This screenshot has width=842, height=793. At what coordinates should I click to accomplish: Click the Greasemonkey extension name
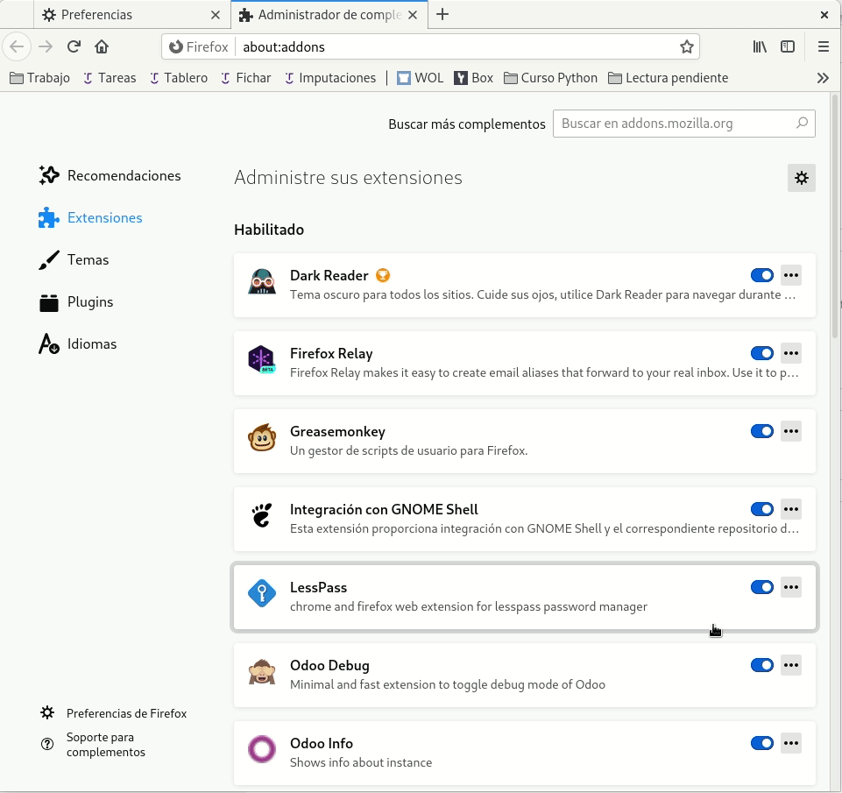click(337, 431)
